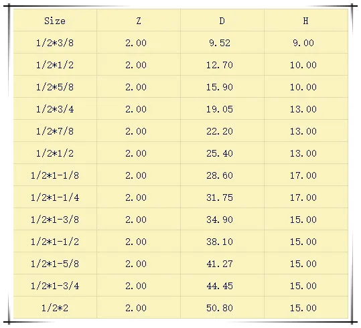
Task: Click the 28.60 D value
Action: 220,175
